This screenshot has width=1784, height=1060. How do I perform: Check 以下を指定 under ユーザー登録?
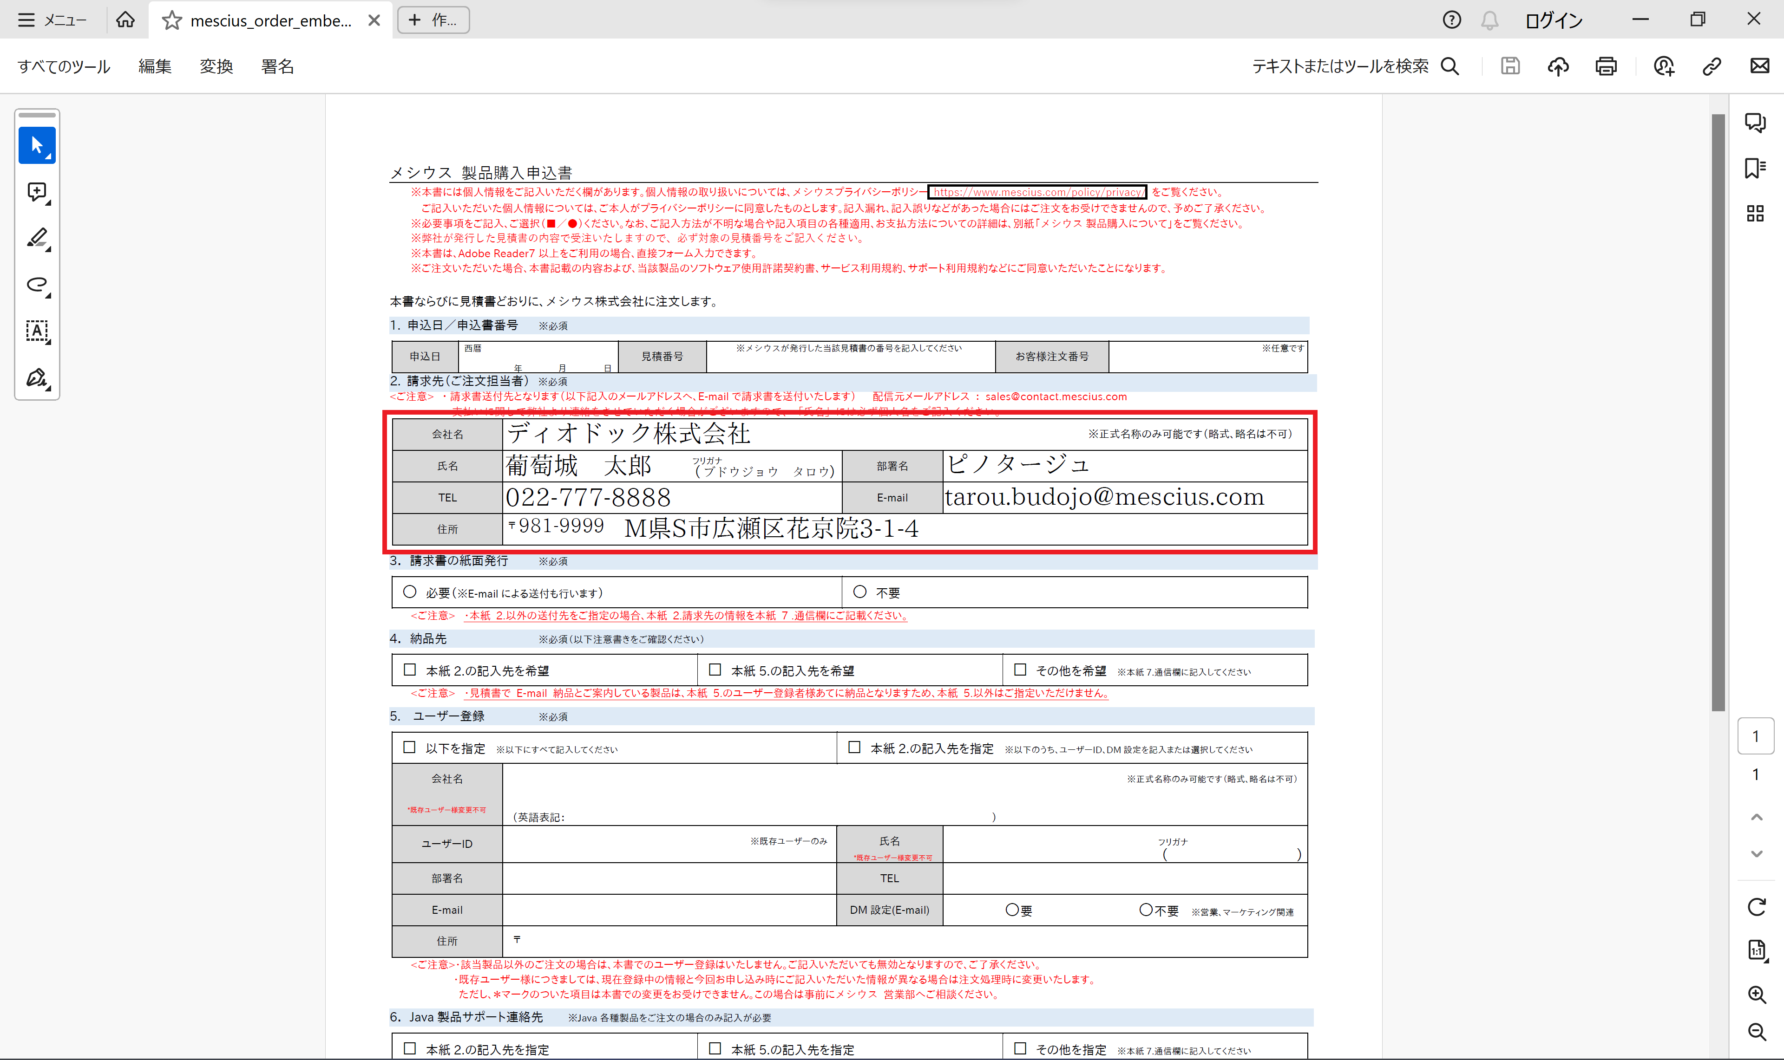[410, 748]
